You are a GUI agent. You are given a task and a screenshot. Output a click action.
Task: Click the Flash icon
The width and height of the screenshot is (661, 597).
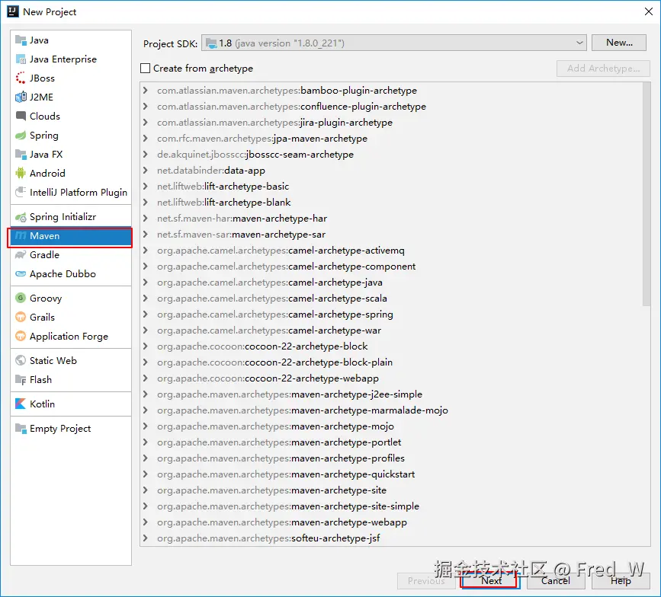tap(21, 380)
